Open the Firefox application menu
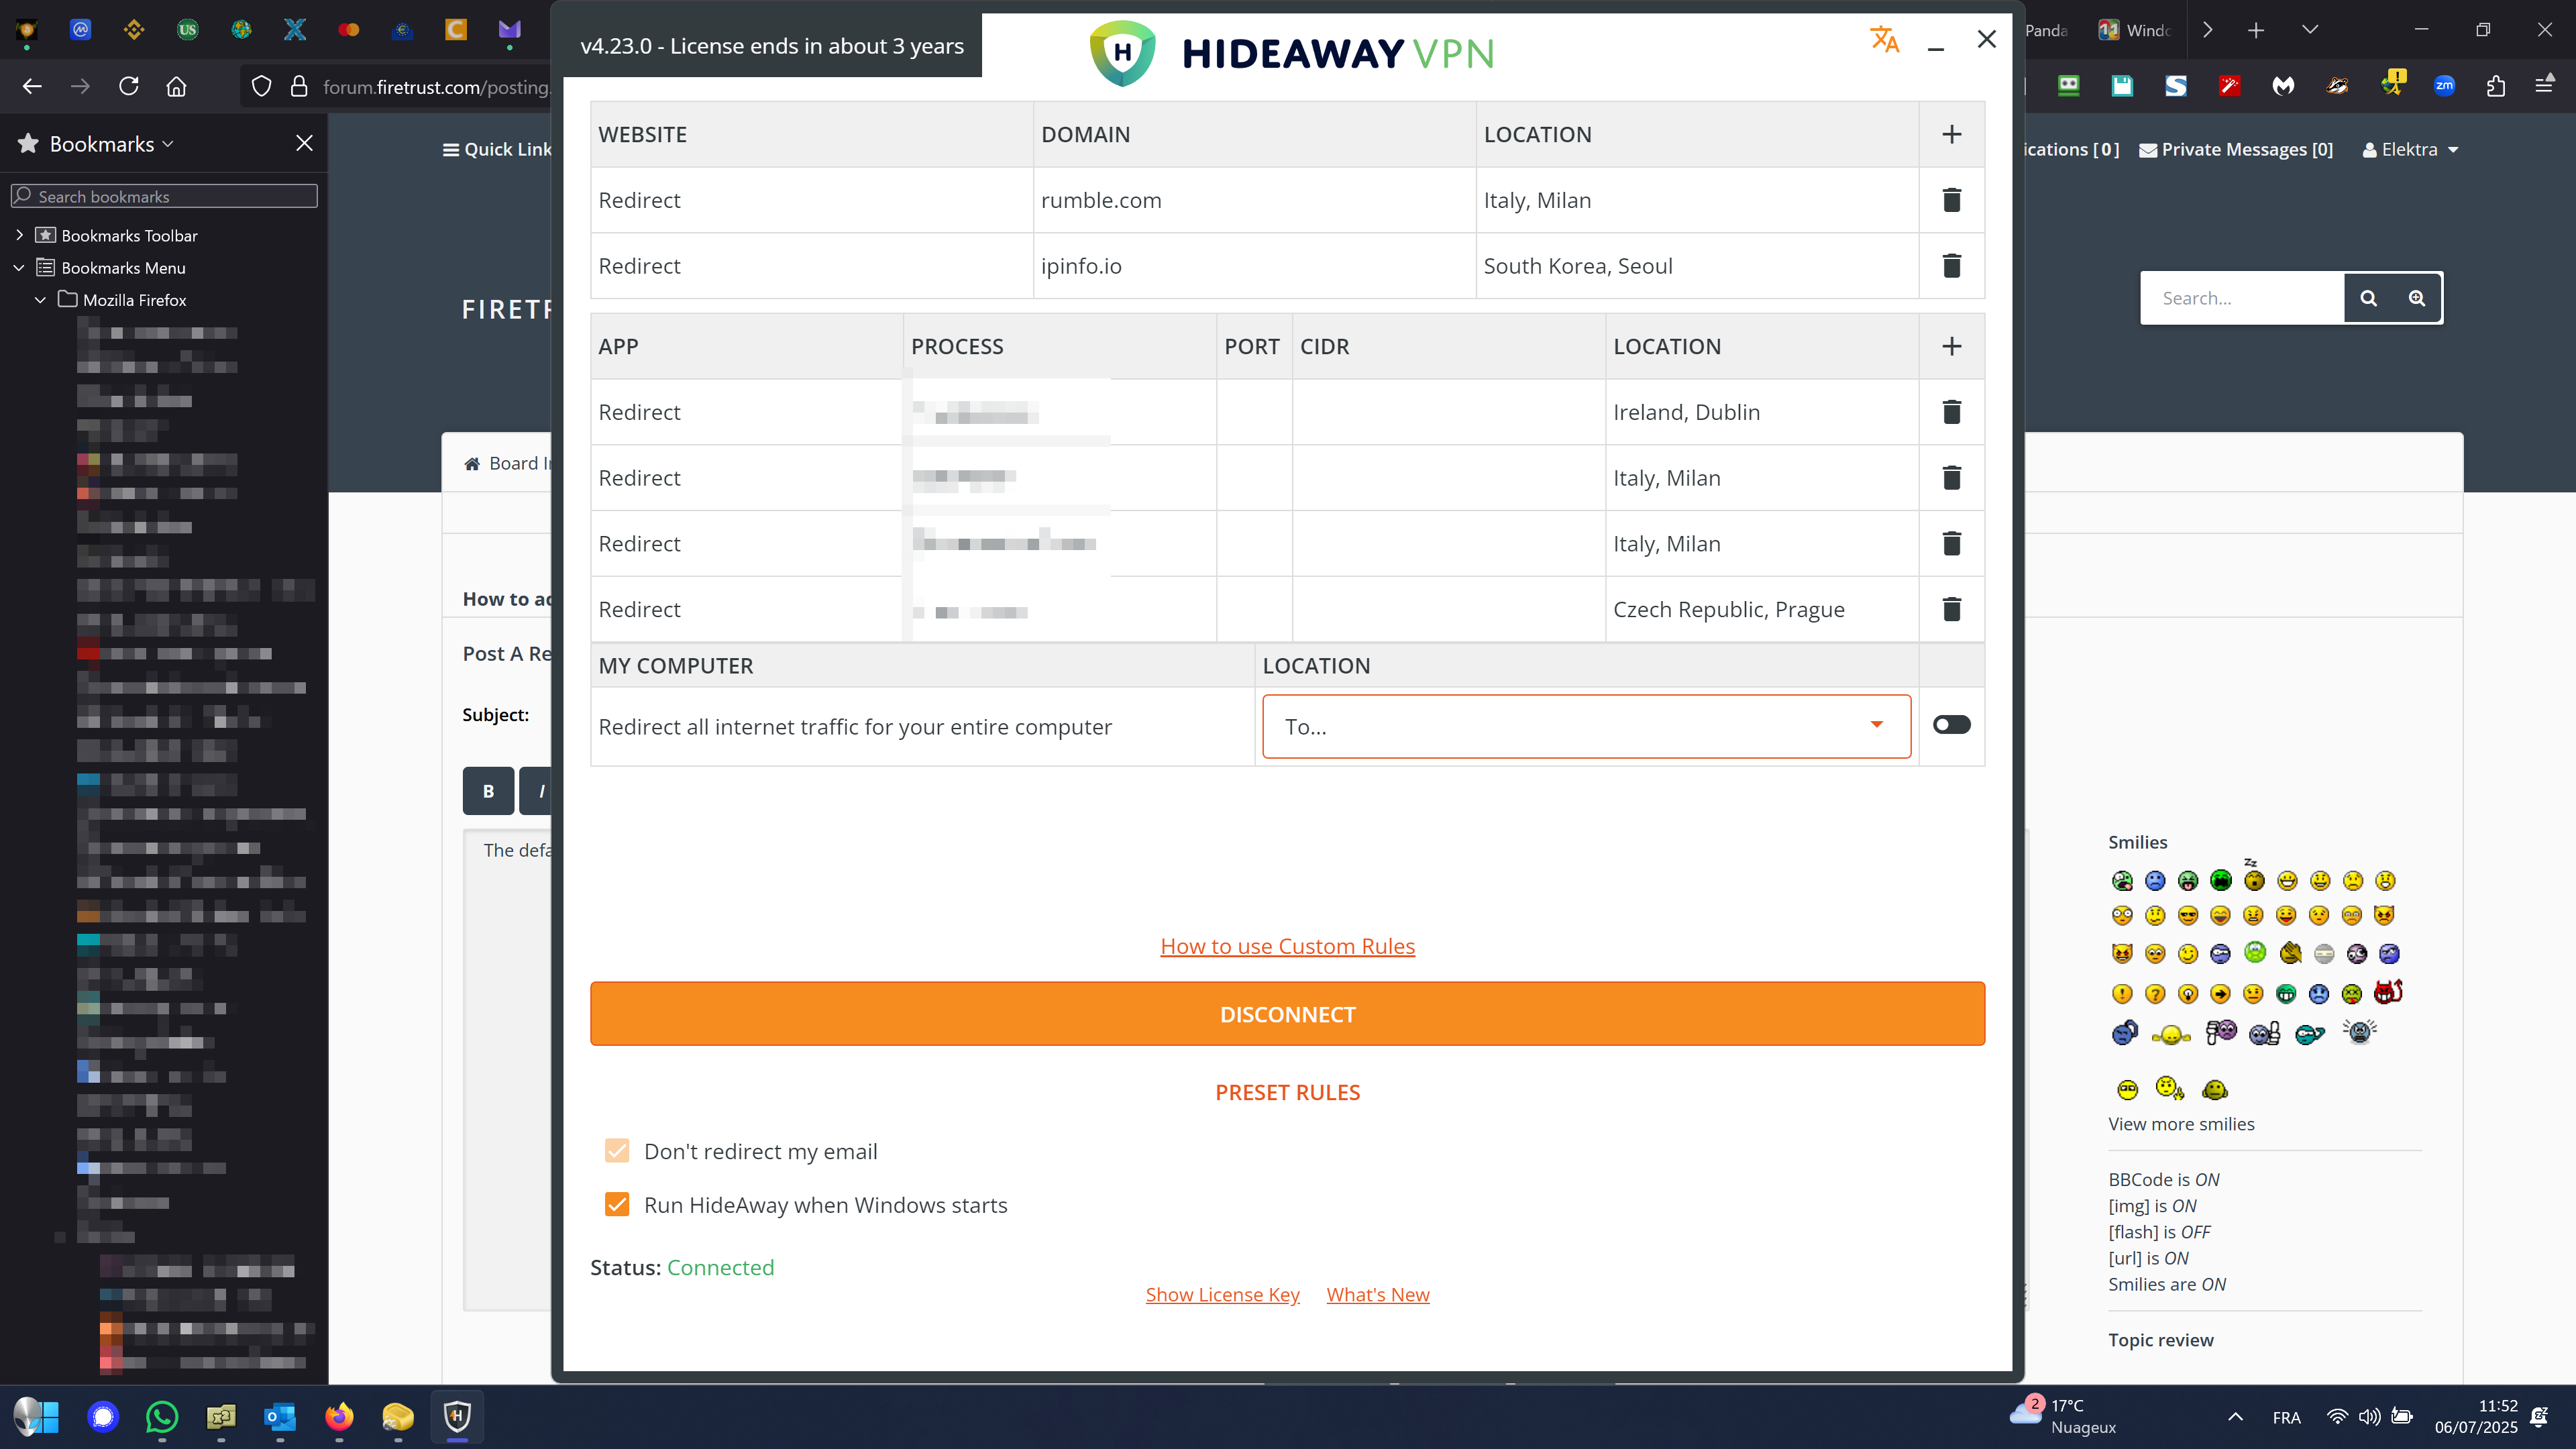 (2545, 86)
